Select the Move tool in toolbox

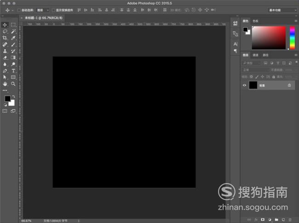click(x=5, y=25)
